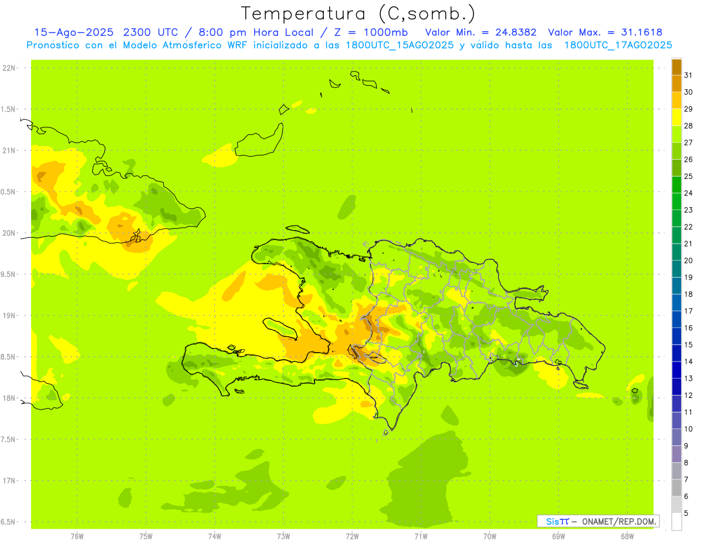
Task: Click the 1.5N latitude label
Action: [9, 109]
